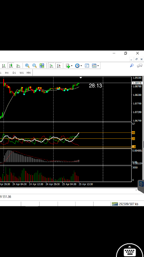144x257 pixels.
Task: Open search with the magnifier icon
Action: point(132,66)
